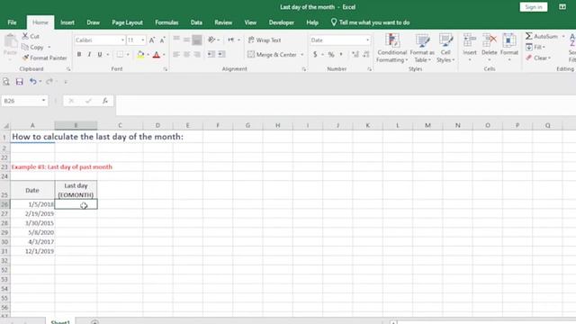Viewport: 576px width, 324px height.
Task: Open the Date number format dropdown
Action: [367, 40]
